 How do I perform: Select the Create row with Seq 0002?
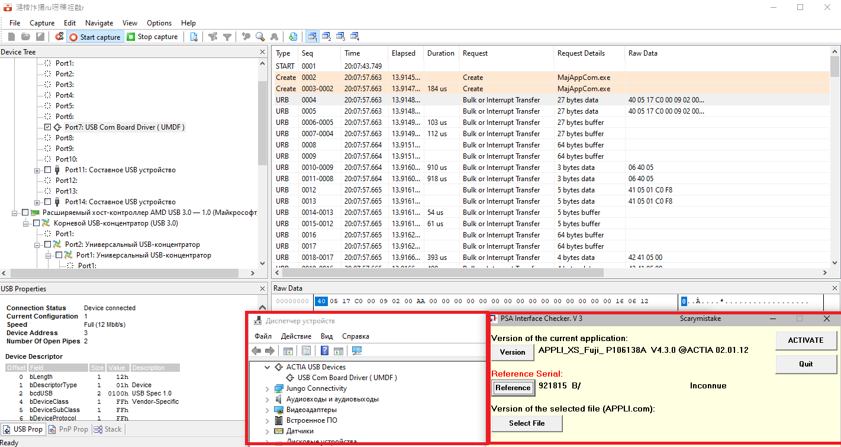(x=552, y=78)
